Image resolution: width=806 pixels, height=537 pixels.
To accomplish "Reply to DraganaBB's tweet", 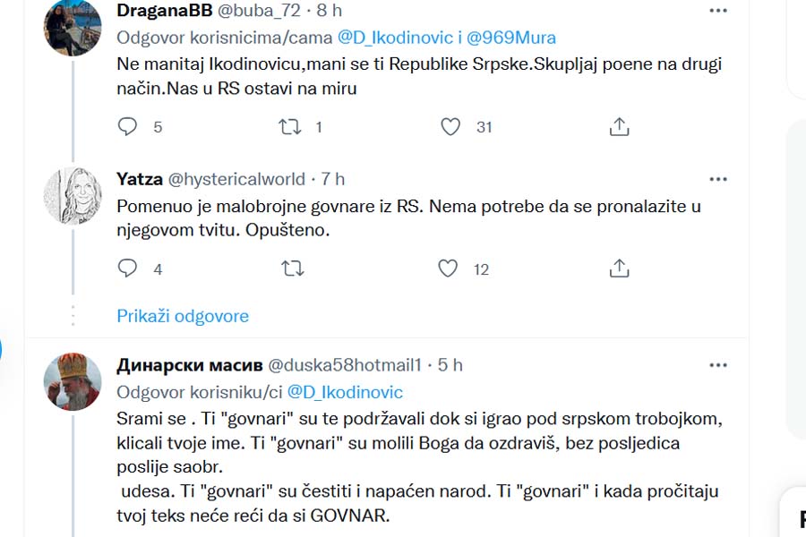I will point(128,127).
